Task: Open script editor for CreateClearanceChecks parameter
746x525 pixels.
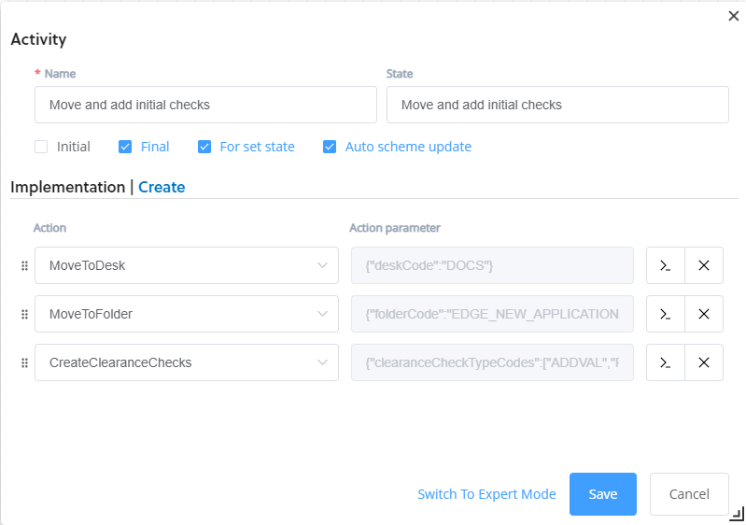Action: [x=665, y=362]
